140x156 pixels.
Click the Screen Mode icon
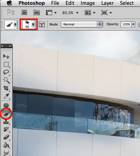(x=104, y=12)
